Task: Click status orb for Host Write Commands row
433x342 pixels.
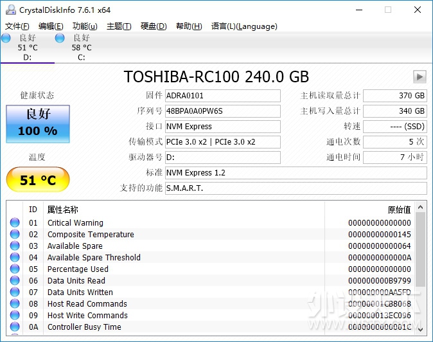Action: [x=15, y=315]
